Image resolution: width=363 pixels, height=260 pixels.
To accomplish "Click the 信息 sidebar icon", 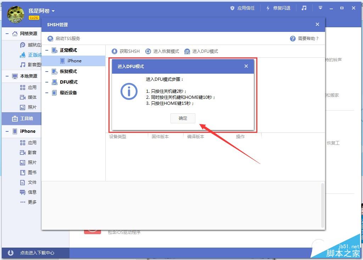I will pos(22,192).
